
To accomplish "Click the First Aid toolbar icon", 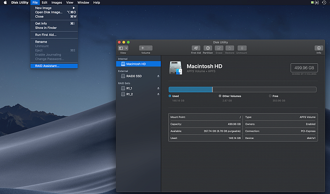I will tap(196, 48).
